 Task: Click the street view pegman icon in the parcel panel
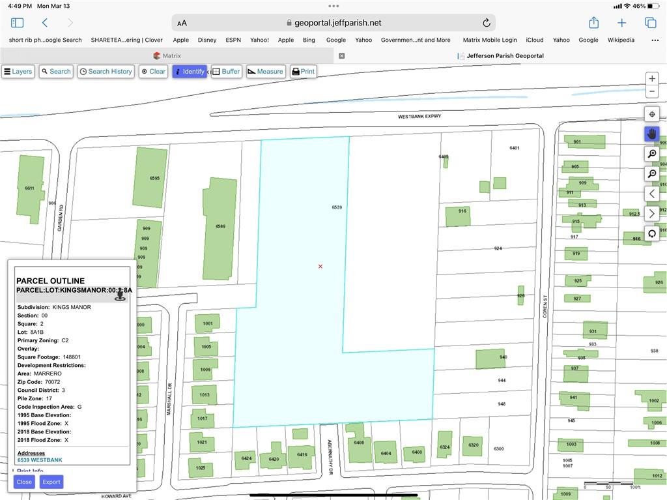[x=120, y=295]
